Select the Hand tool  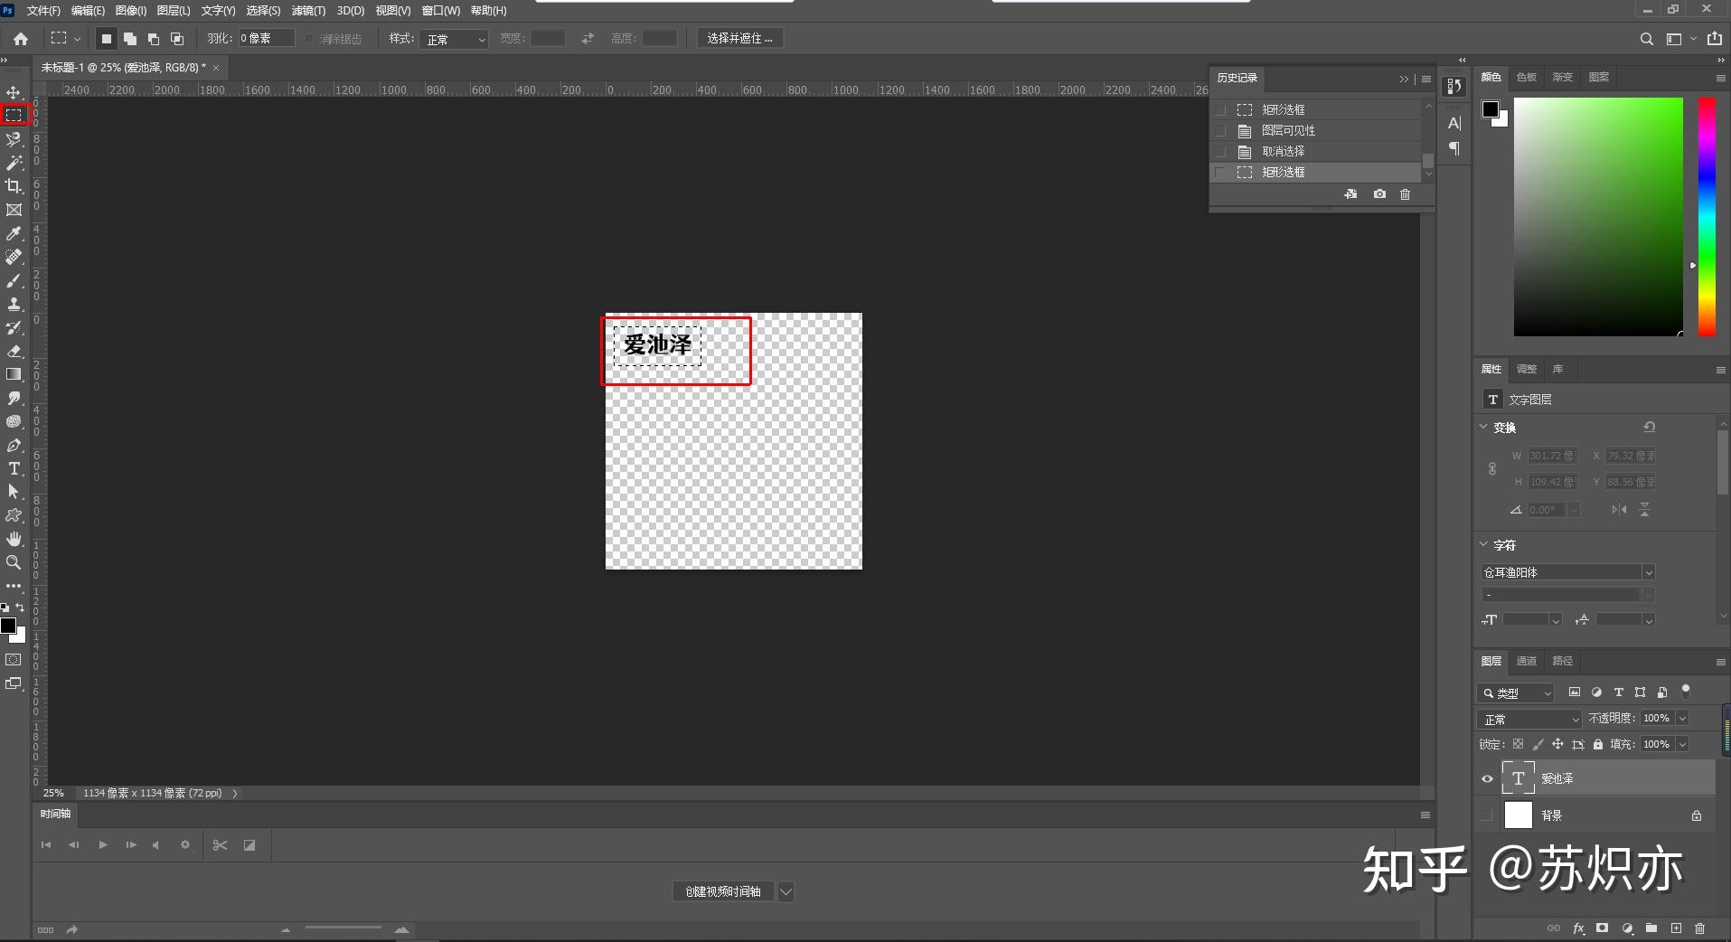[14, 539]
